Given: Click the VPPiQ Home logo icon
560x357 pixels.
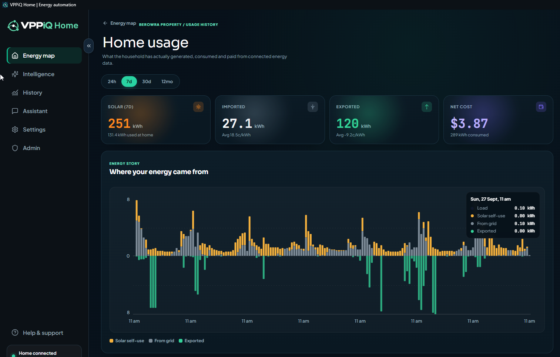Looking at the screenshot, I should point(13,25).
